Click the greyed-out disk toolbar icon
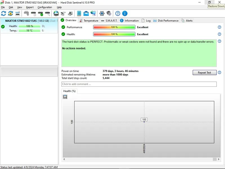The image size is (225, 169). [26, 14]
